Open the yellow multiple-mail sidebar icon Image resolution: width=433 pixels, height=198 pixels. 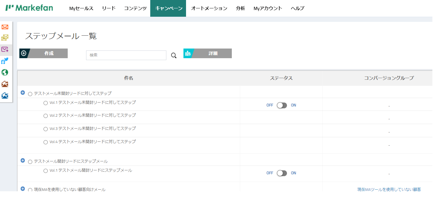tap(5, 38)
